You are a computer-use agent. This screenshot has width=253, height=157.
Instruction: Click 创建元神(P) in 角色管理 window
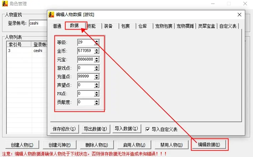pyautogui.click(x=59, y=145)
